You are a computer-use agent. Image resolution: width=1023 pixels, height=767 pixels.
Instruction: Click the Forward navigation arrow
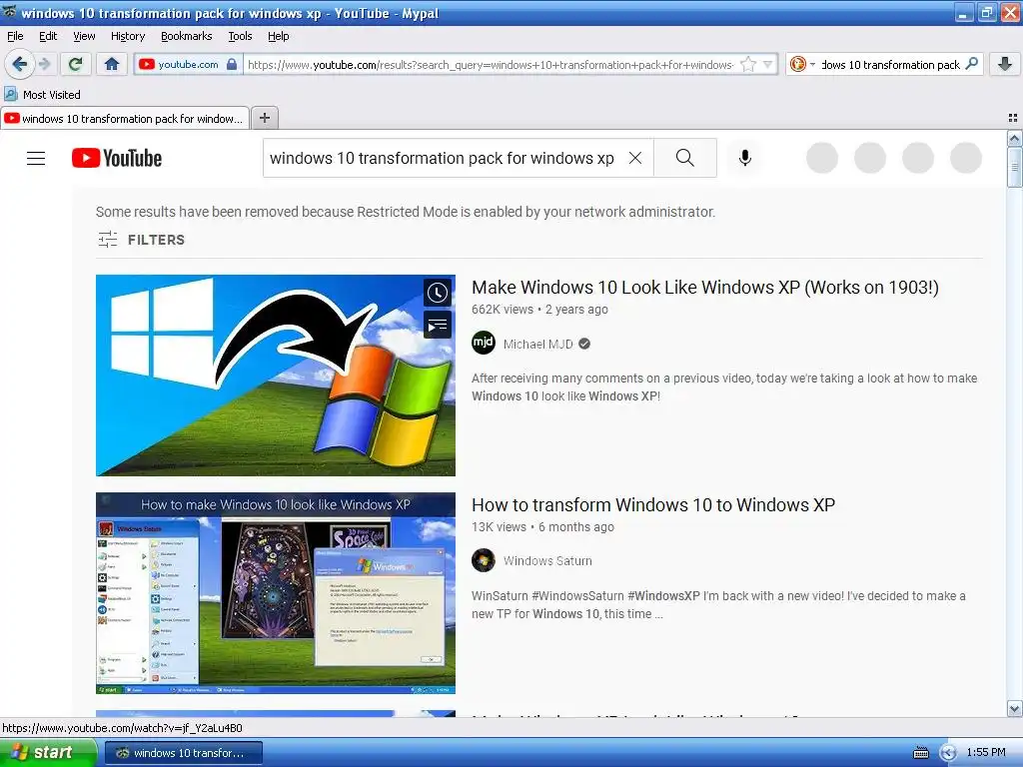(x=44, y=64)
